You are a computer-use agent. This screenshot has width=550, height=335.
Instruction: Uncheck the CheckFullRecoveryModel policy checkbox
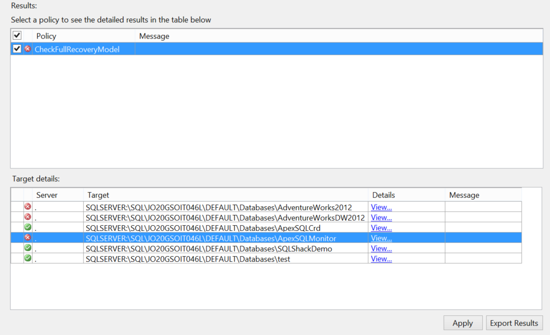coord(17,49)
